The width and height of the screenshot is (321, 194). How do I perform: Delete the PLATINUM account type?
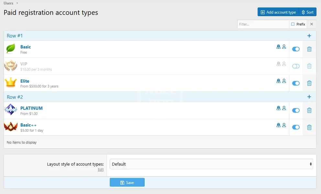(309, 110)
